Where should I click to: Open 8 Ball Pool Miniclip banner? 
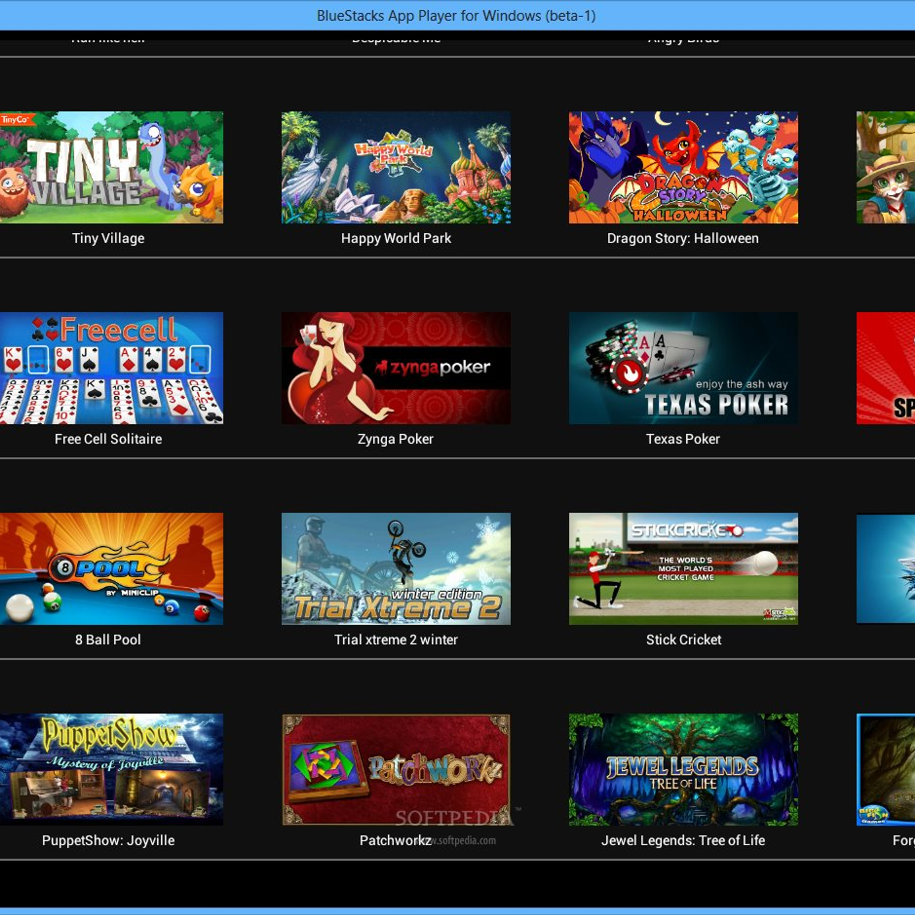[112, 568]
